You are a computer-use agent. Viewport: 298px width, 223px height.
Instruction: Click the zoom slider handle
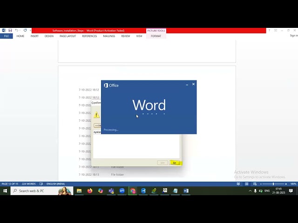tap(273, 184)
